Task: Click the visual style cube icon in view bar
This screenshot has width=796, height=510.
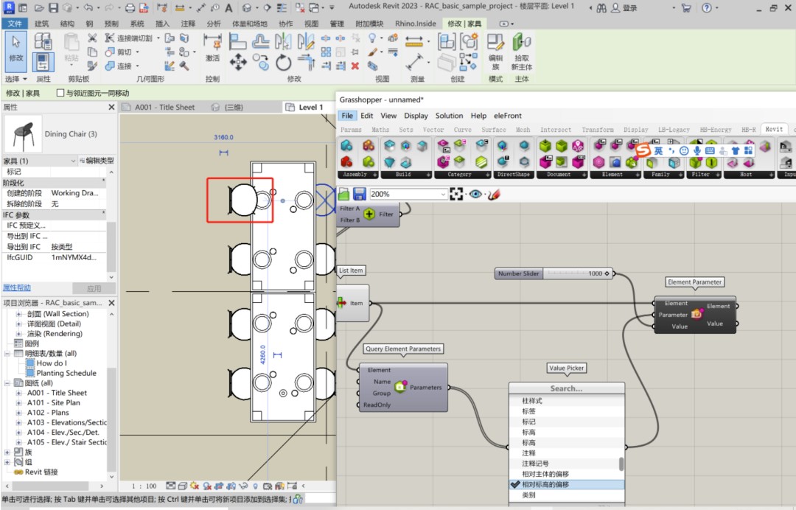Action: click(x=182, y=486)
